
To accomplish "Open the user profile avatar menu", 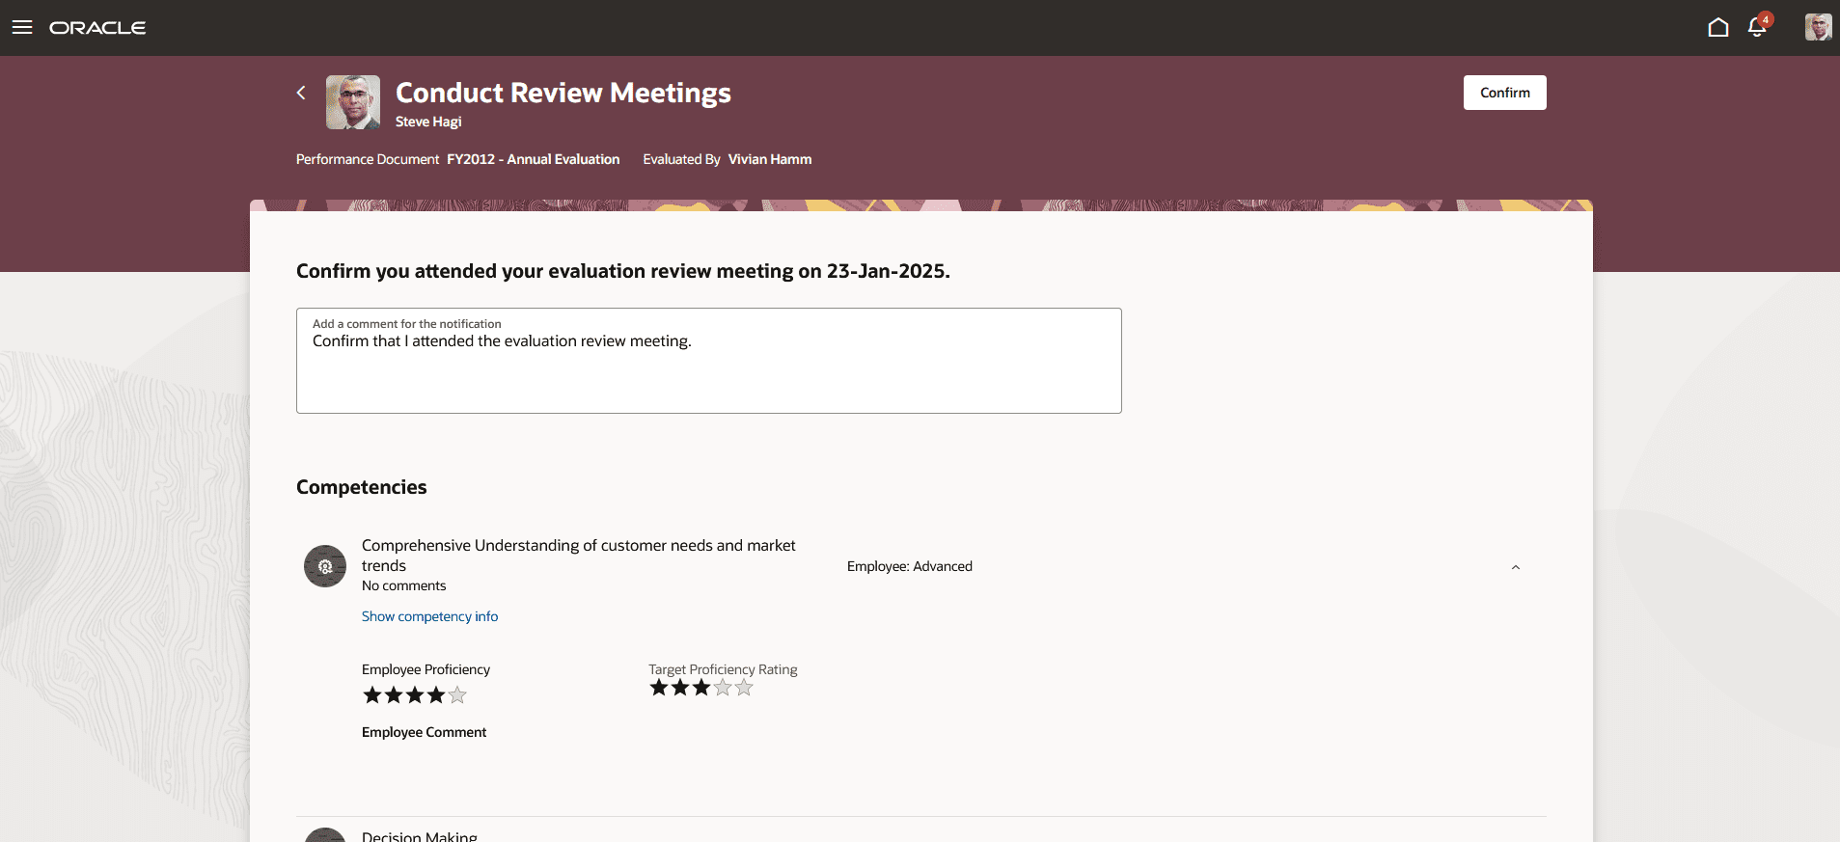I will (x=1818, y=27).
